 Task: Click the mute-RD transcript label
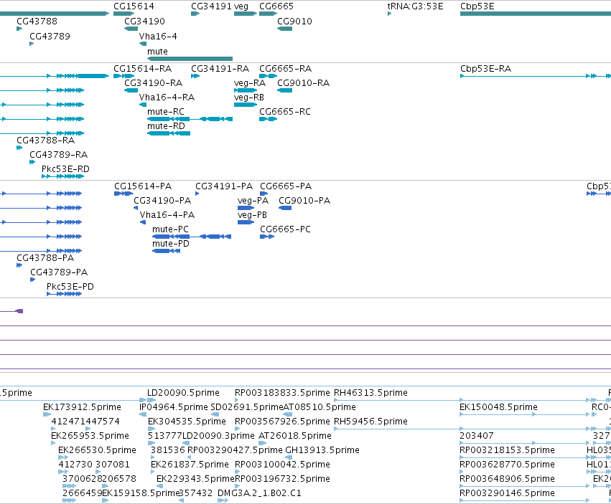(x=166, y=126)
